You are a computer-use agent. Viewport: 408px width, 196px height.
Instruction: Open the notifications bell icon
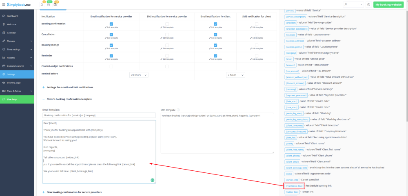(42, 5)
